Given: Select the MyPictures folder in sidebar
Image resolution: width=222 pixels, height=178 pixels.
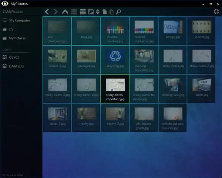Looking at the screenshot, I should (x=17, y=38).
